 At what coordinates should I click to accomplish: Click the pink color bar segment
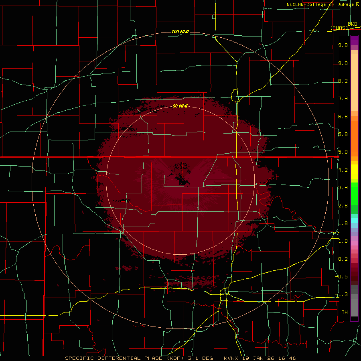354,243
